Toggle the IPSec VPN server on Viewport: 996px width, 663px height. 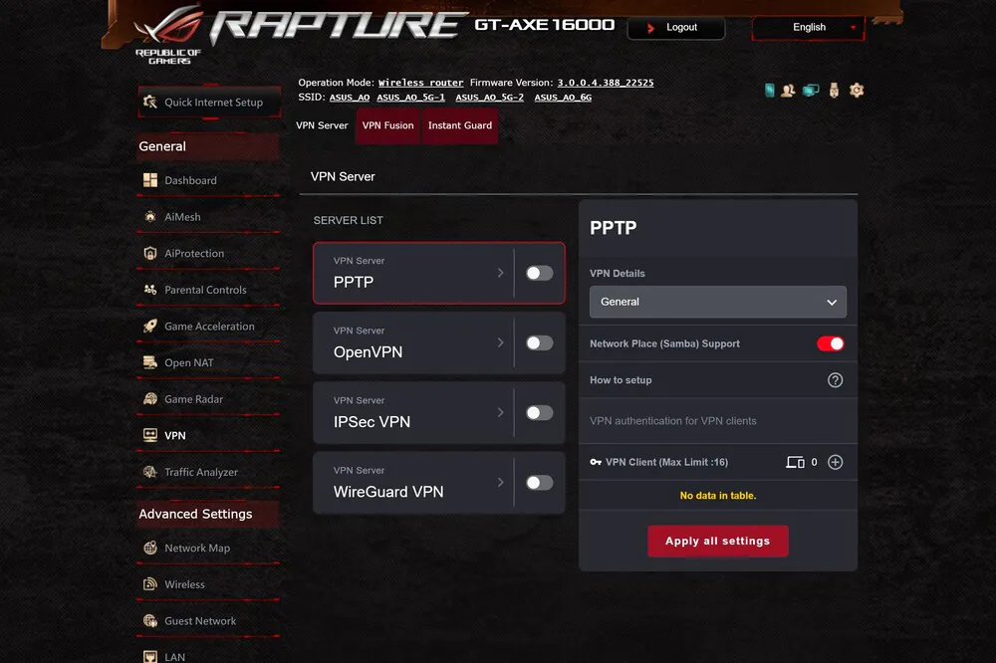(x=539, y=413)
